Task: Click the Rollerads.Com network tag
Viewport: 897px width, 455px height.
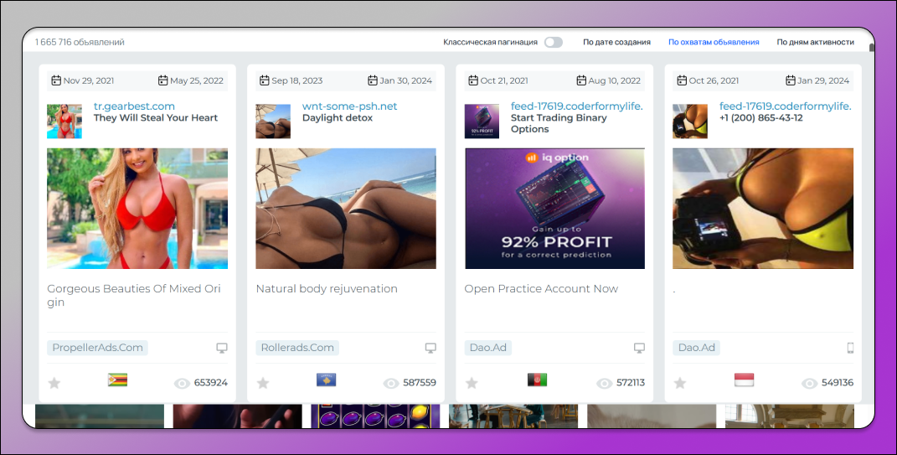Action: point(297,348)
